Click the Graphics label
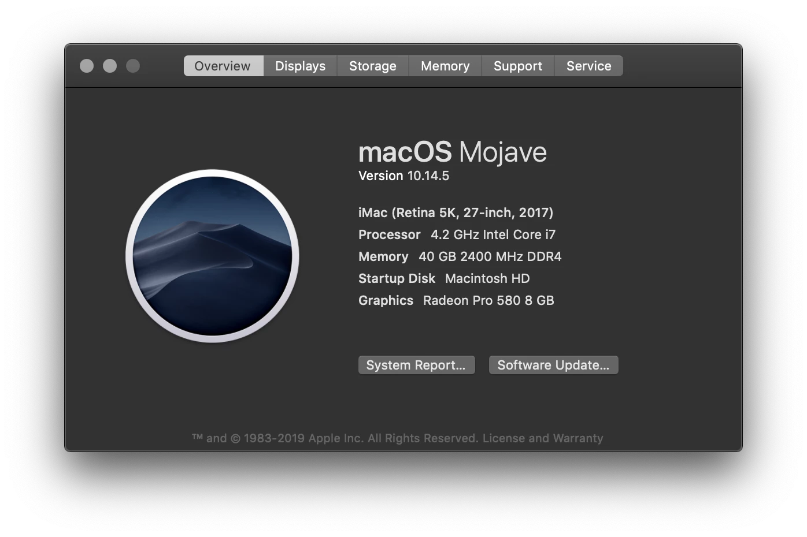 386,300
